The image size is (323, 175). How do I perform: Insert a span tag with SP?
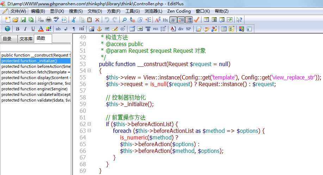pos(188,29)
